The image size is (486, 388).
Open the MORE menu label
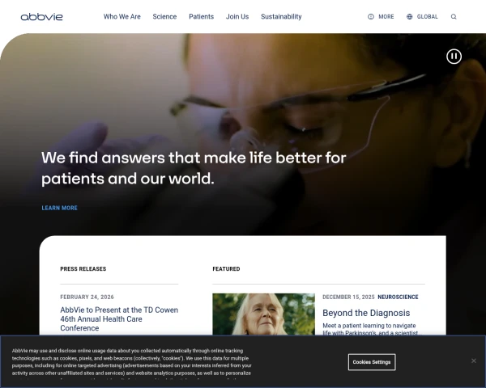386,17
